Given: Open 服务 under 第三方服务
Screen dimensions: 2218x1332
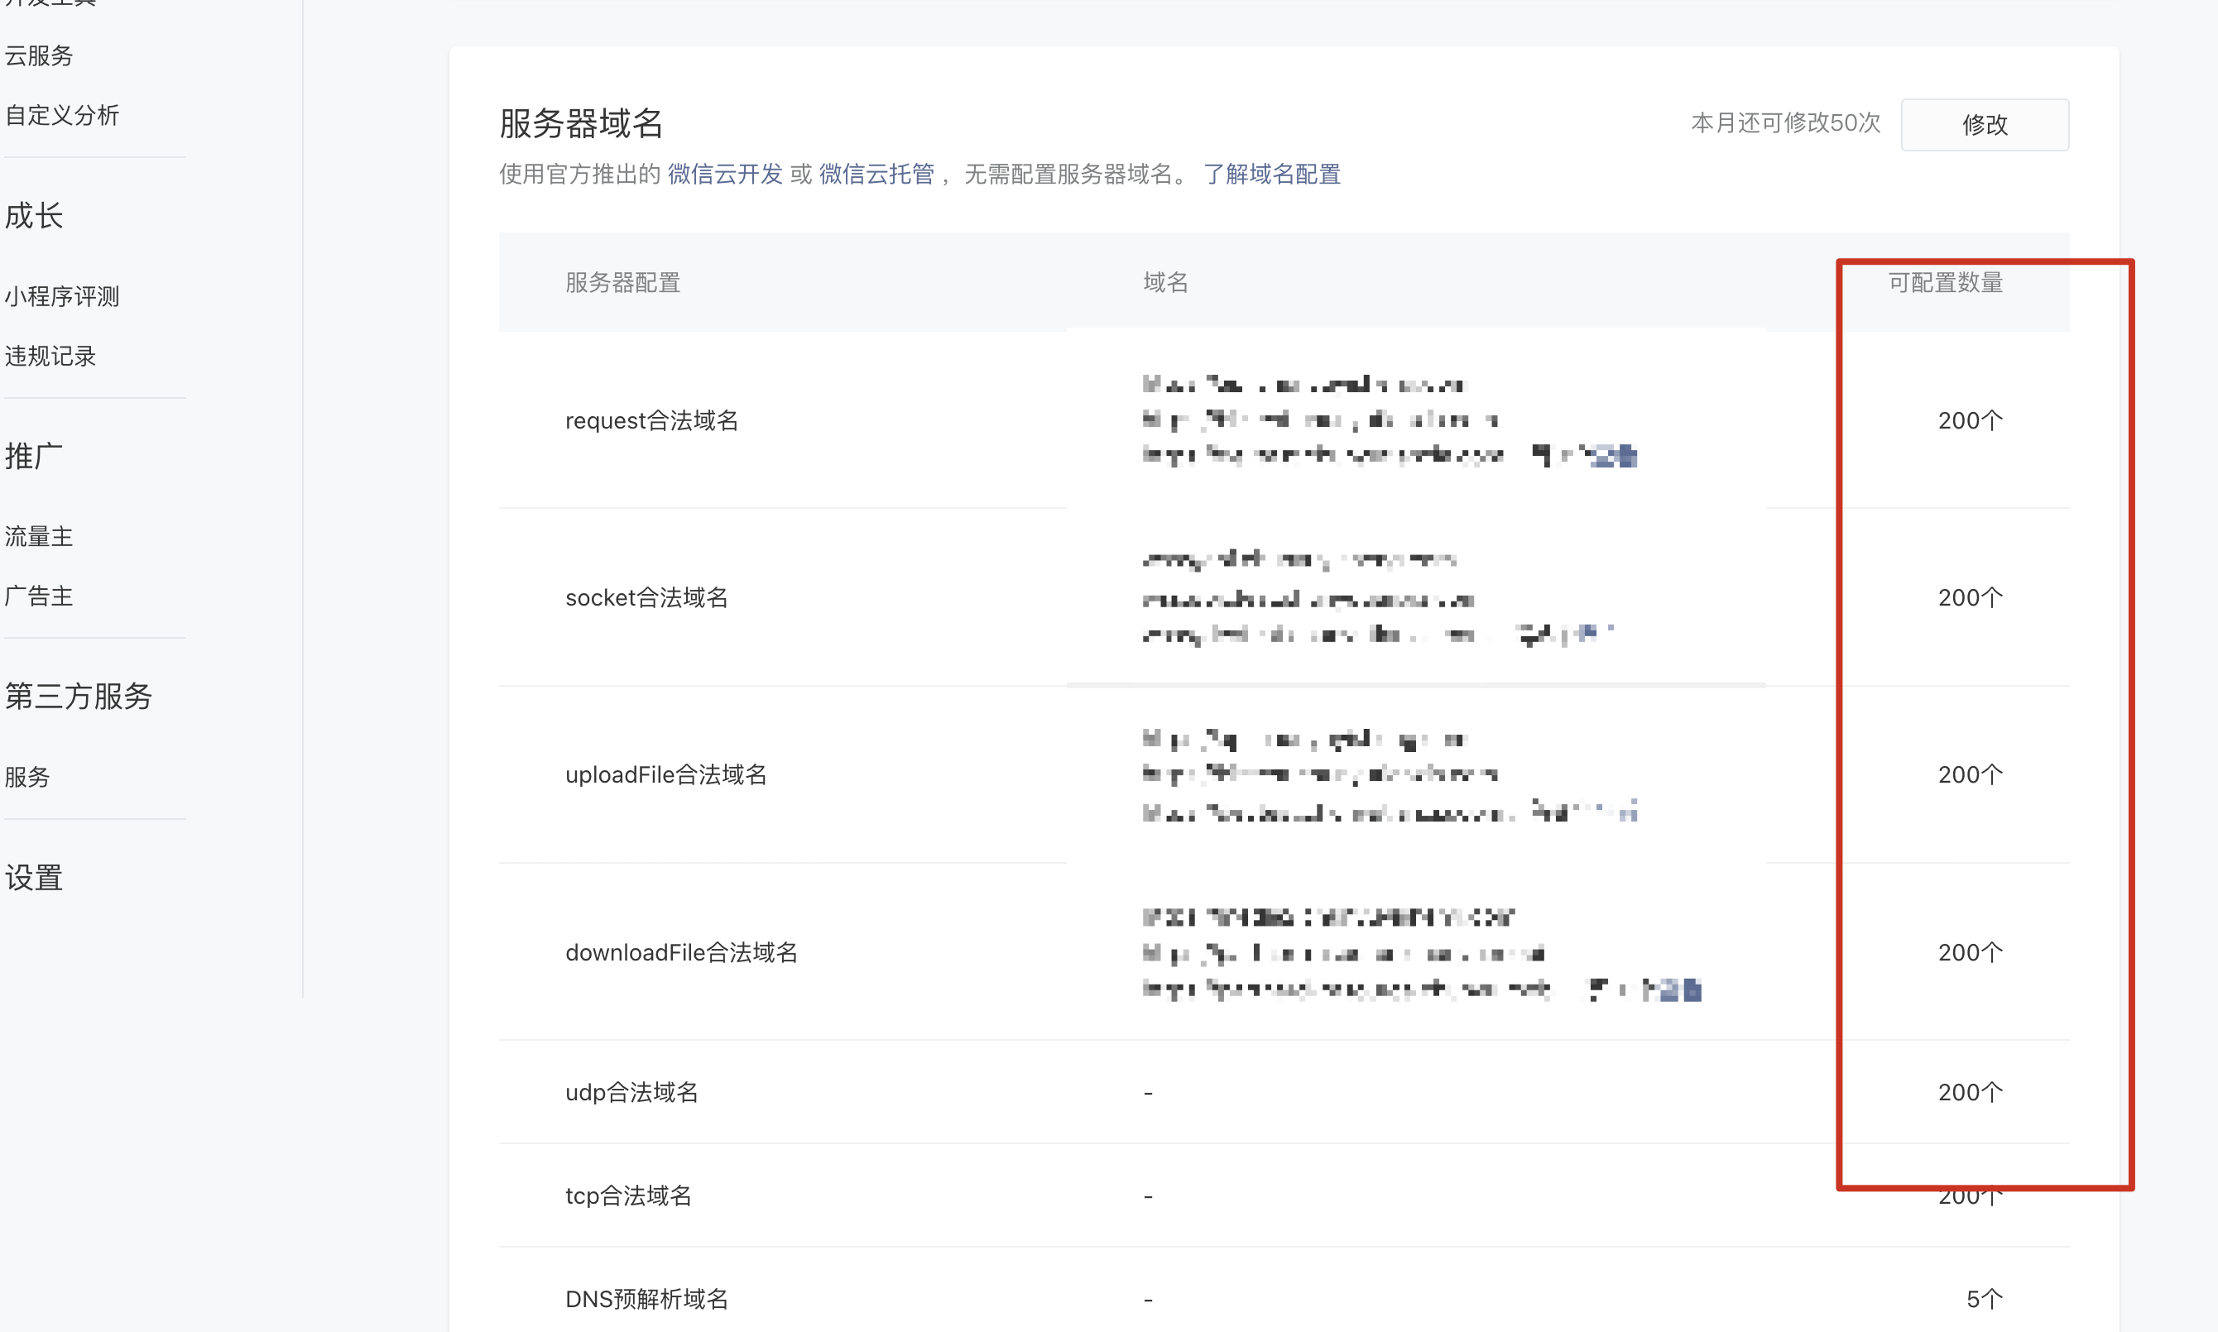Looking at the screenshot, I should [27, 778].
